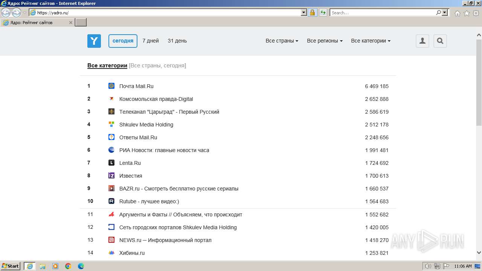The width and height of the screenshot is (482, 271).
Task: Click the scrollbar down arrow
Action: click(479, 253)
